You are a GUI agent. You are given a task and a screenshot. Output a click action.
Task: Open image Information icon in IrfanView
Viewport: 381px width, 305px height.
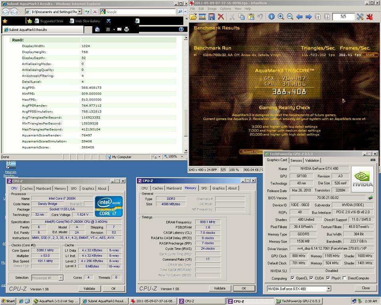[271, 17]
